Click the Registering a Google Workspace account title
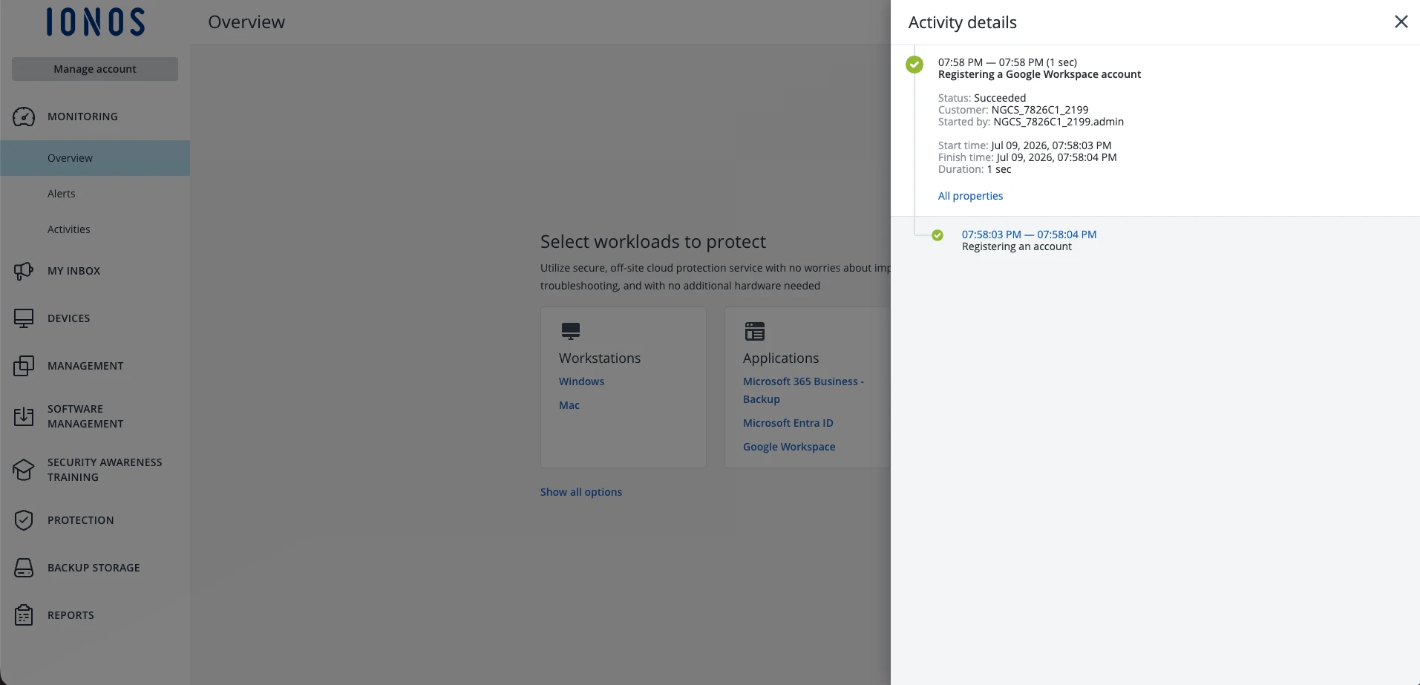The height and width of the screenshot is (685, 1420). click(x=1039, y=74)
